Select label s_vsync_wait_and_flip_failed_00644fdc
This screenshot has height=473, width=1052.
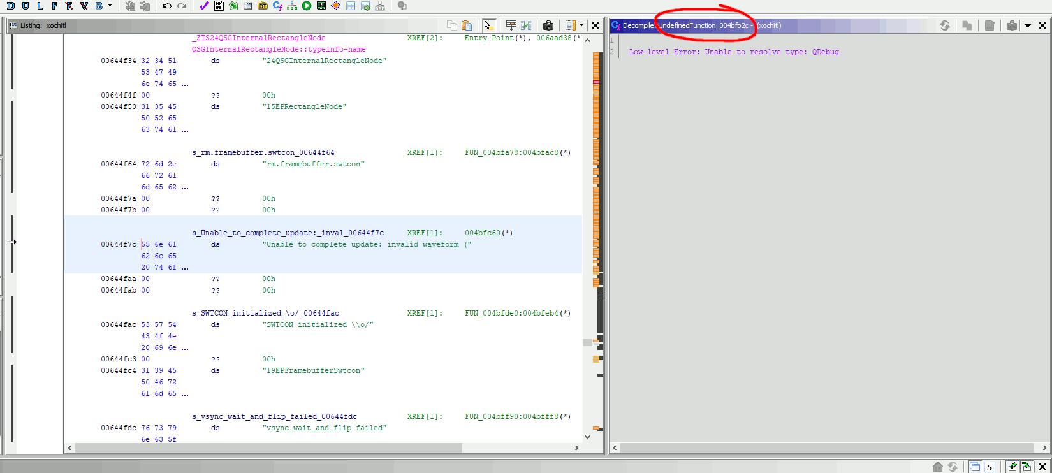275,416
